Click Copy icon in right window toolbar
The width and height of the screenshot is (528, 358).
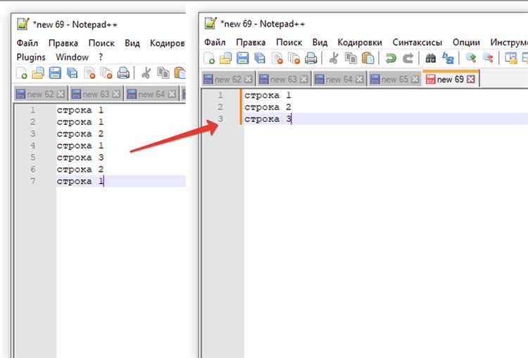351,58
